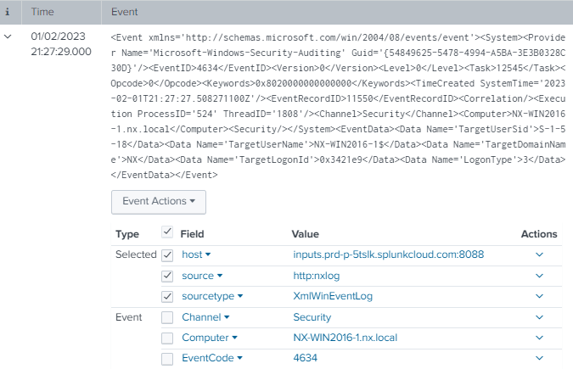Click the info column header icon
This screenshot has height=369, width=573.
click(x=8, y=14)
